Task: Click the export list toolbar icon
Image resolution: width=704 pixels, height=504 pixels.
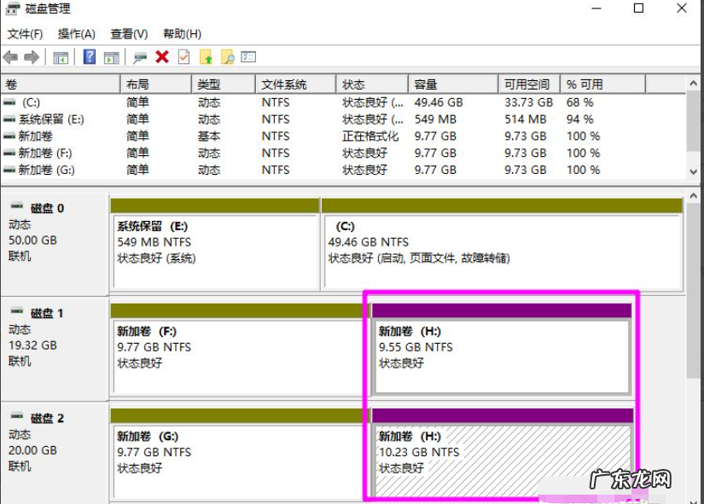Action: 248,57
